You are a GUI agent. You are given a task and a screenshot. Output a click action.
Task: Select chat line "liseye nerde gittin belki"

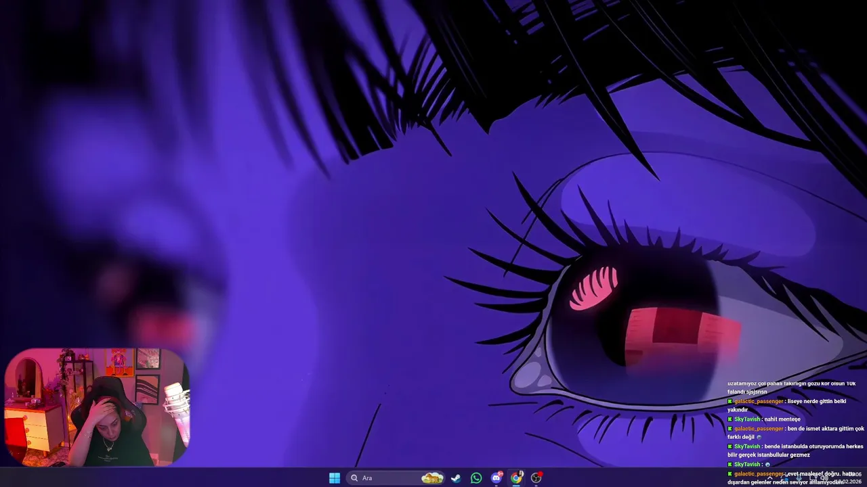click(816, 401)
